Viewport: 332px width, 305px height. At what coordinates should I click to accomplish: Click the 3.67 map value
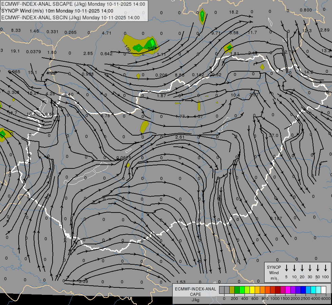(254, 95)
